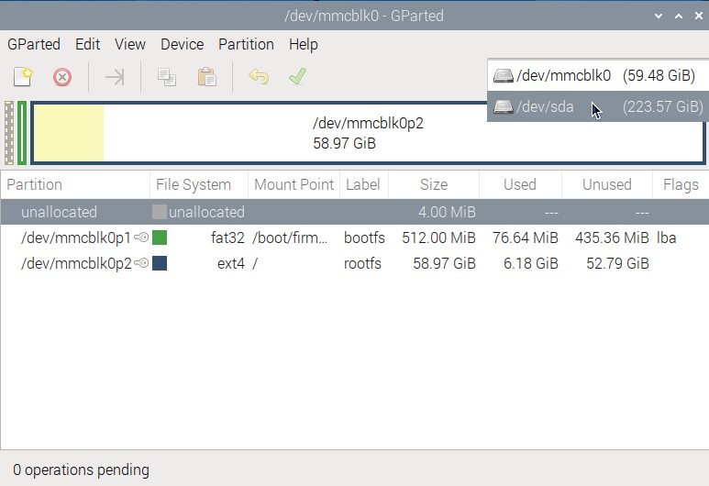Viewport: 709px width, 486px height.
Task: Open the View menu
Action: click(130, 44)
